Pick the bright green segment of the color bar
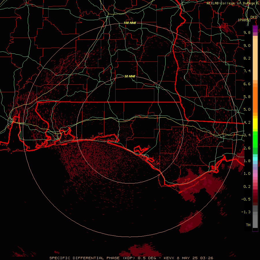 pos(255,140)
